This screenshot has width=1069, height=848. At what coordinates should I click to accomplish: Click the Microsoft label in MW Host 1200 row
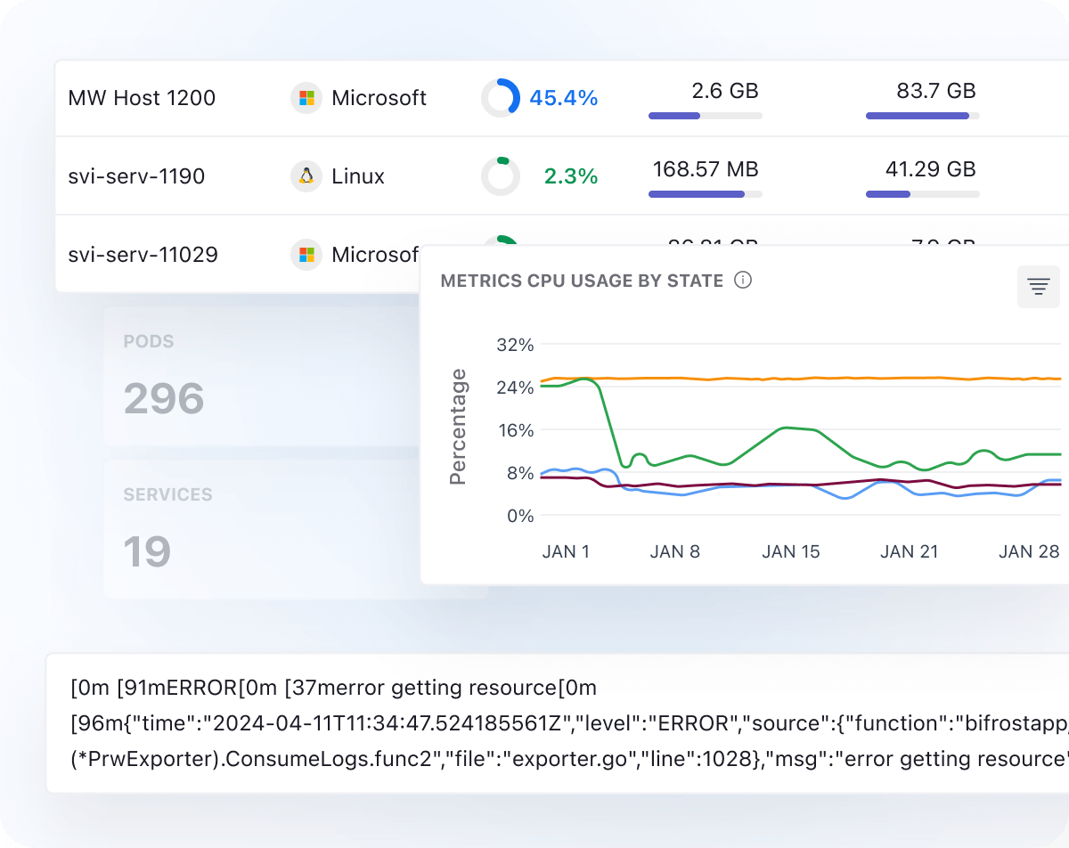379,98
